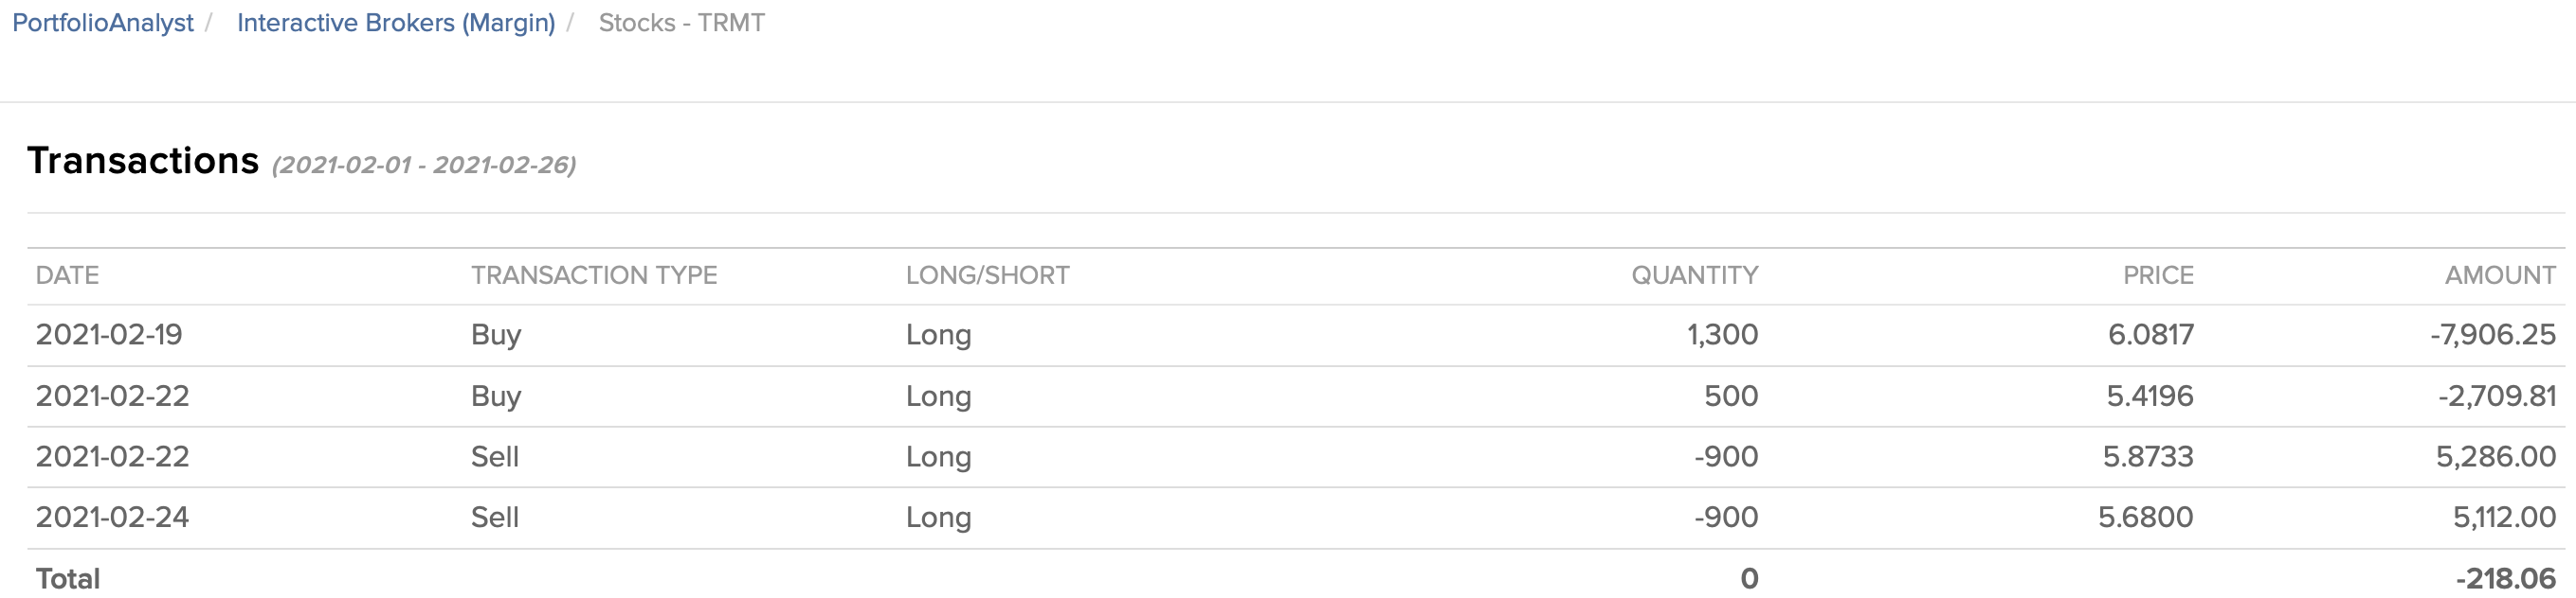Click the -2,709.81 amount cell
Viewport: 2576px width, 598px height.
[2497, 396]
